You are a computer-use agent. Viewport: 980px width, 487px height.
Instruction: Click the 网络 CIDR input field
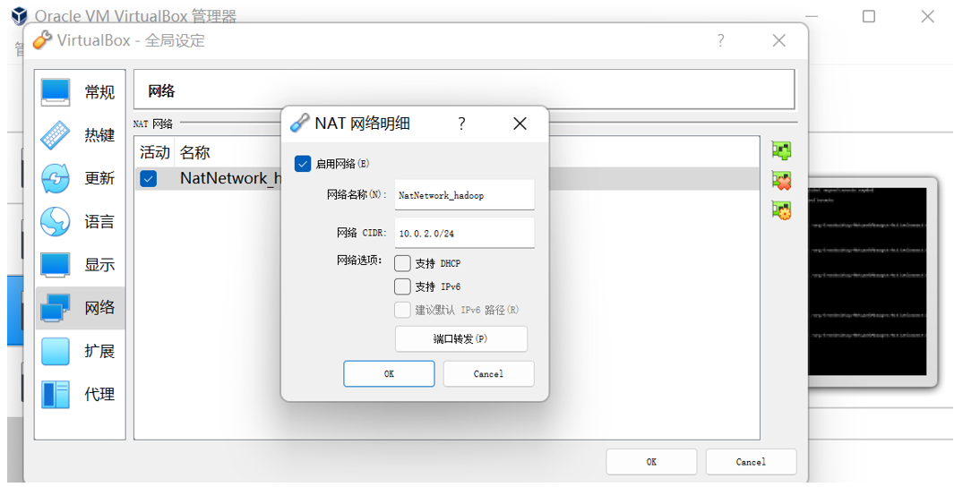[464, 233]
